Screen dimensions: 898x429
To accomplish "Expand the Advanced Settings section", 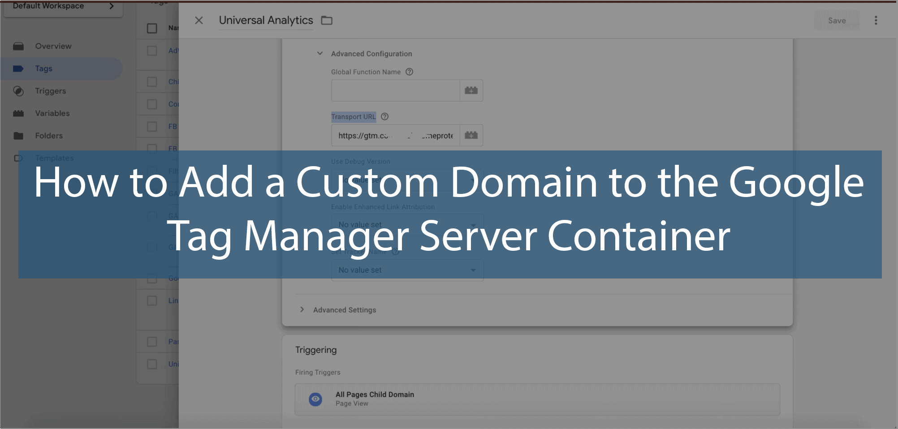I will (x=302, y=309).
